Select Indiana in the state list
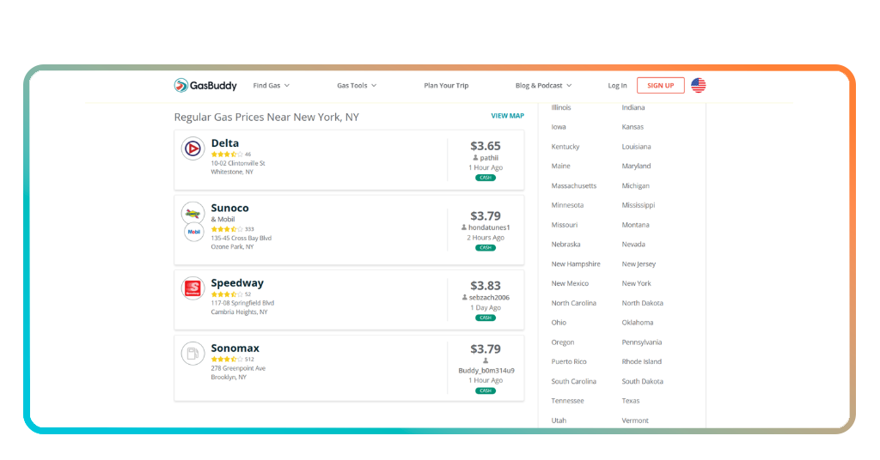 tap(633, 107)
